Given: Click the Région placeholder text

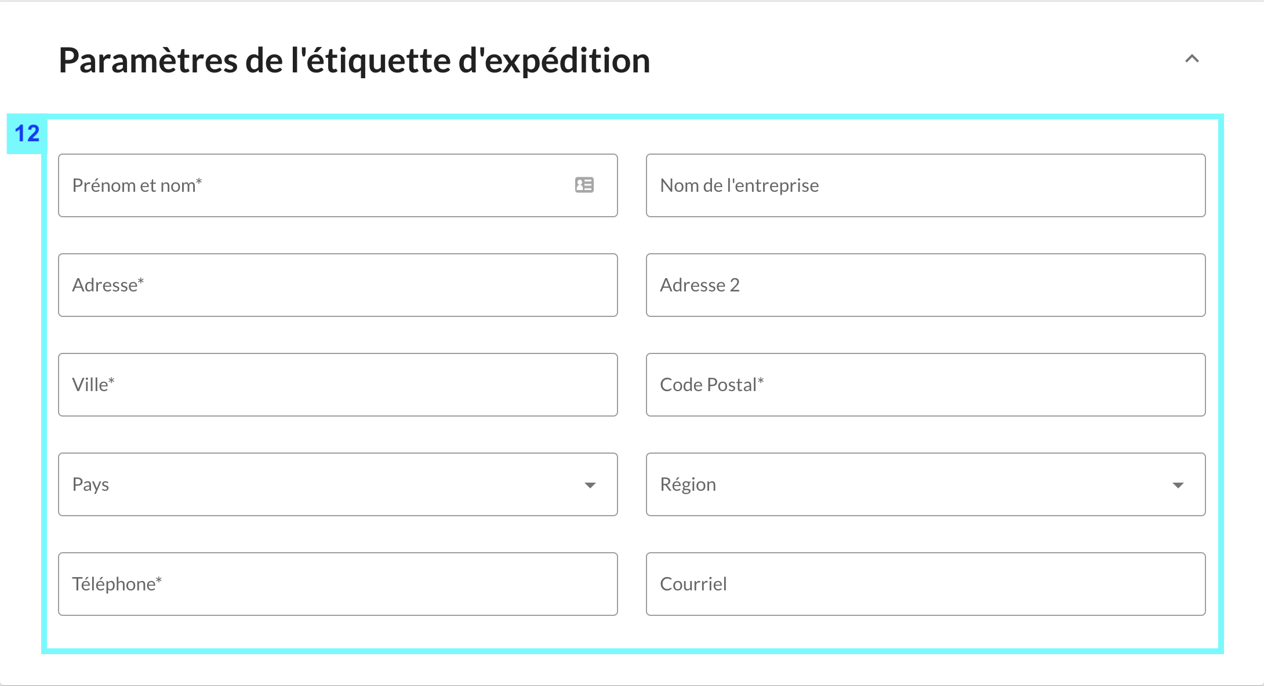Looking at the screenshot, I should [688, 485].
